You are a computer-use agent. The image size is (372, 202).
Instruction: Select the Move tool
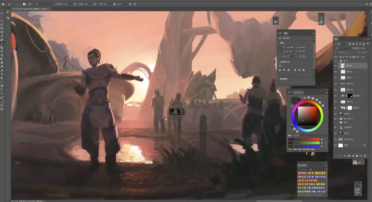(x=2, y=13)
